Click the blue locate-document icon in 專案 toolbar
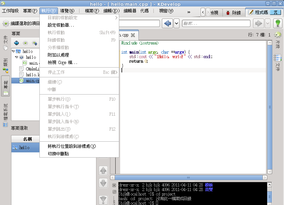284x205 pixels. (x=17, y=43)
